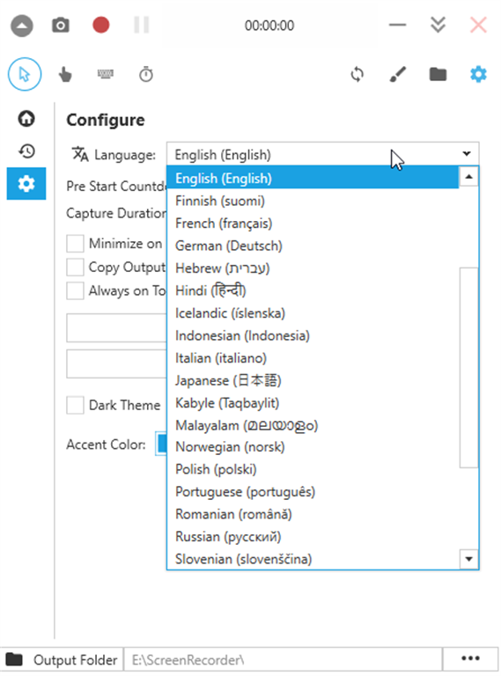Enable the mouse clicks hand icon
501x676 pixels.
(65, 75)
